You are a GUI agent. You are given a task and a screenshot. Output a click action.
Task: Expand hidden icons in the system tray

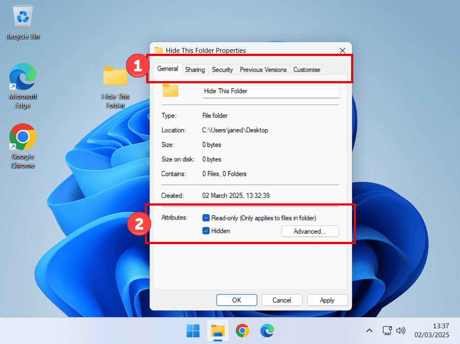tap(369, 331)
